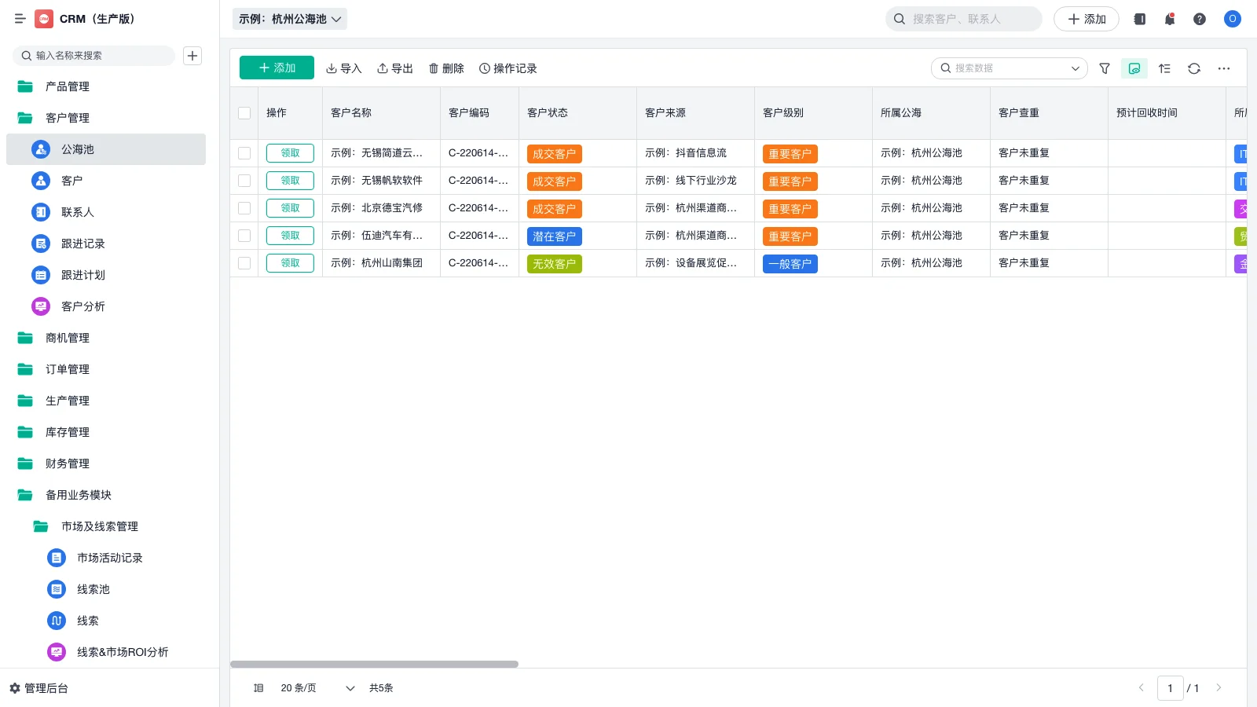Image resolution: width=1257 pixels, height=707 pixels.
Task: Refresh the table with the sync icon
Action: coord(1194,68)
